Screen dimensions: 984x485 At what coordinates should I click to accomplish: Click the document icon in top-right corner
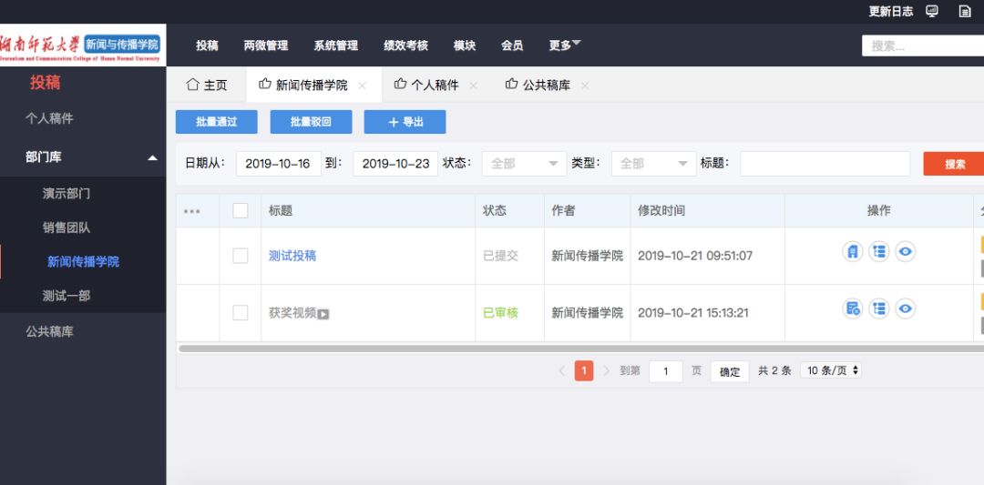coord(965,11)
